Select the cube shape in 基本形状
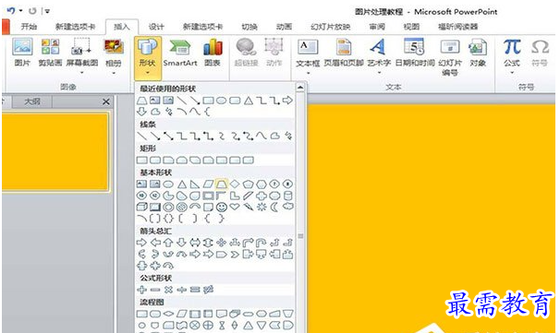The image size is (560, 333). 141,207
